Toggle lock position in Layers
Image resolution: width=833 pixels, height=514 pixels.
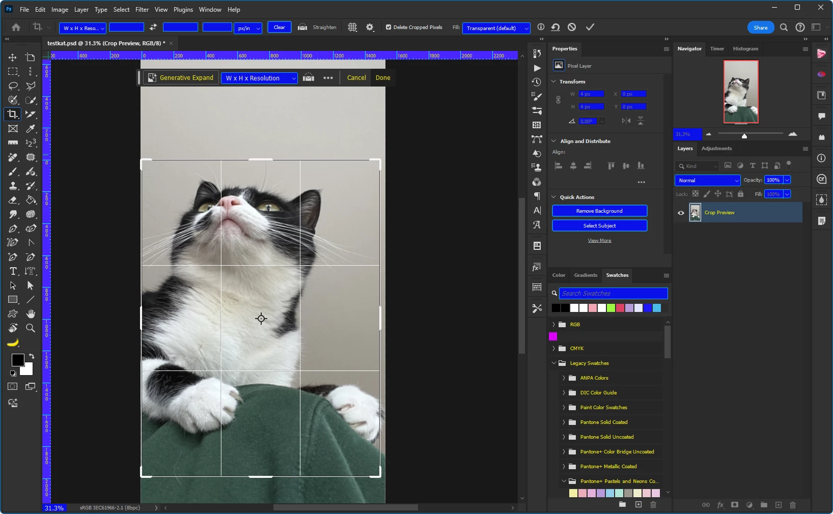[718, 194]
